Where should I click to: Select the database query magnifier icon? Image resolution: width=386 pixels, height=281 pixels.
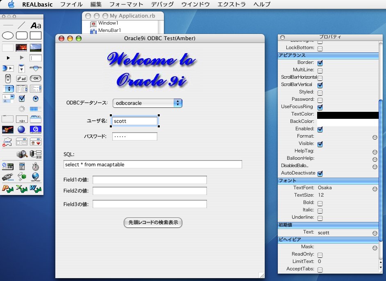click(22, 154)
